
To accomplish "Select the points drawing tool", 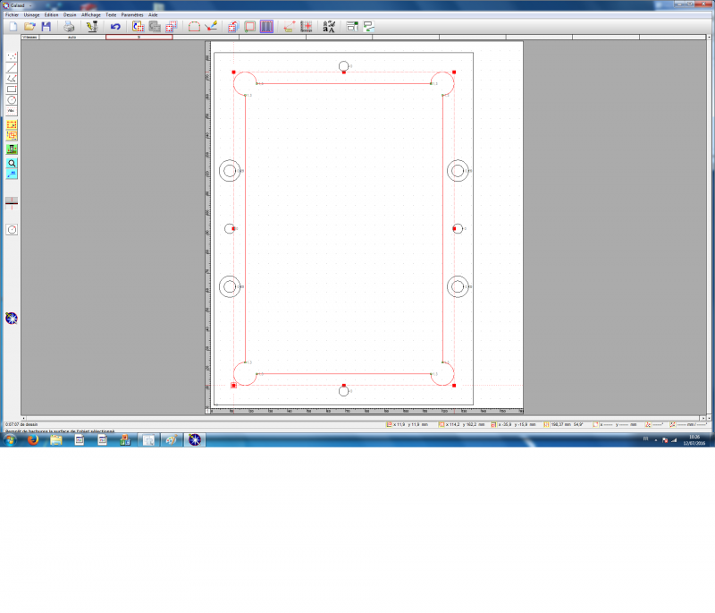I will pos(12,56).
